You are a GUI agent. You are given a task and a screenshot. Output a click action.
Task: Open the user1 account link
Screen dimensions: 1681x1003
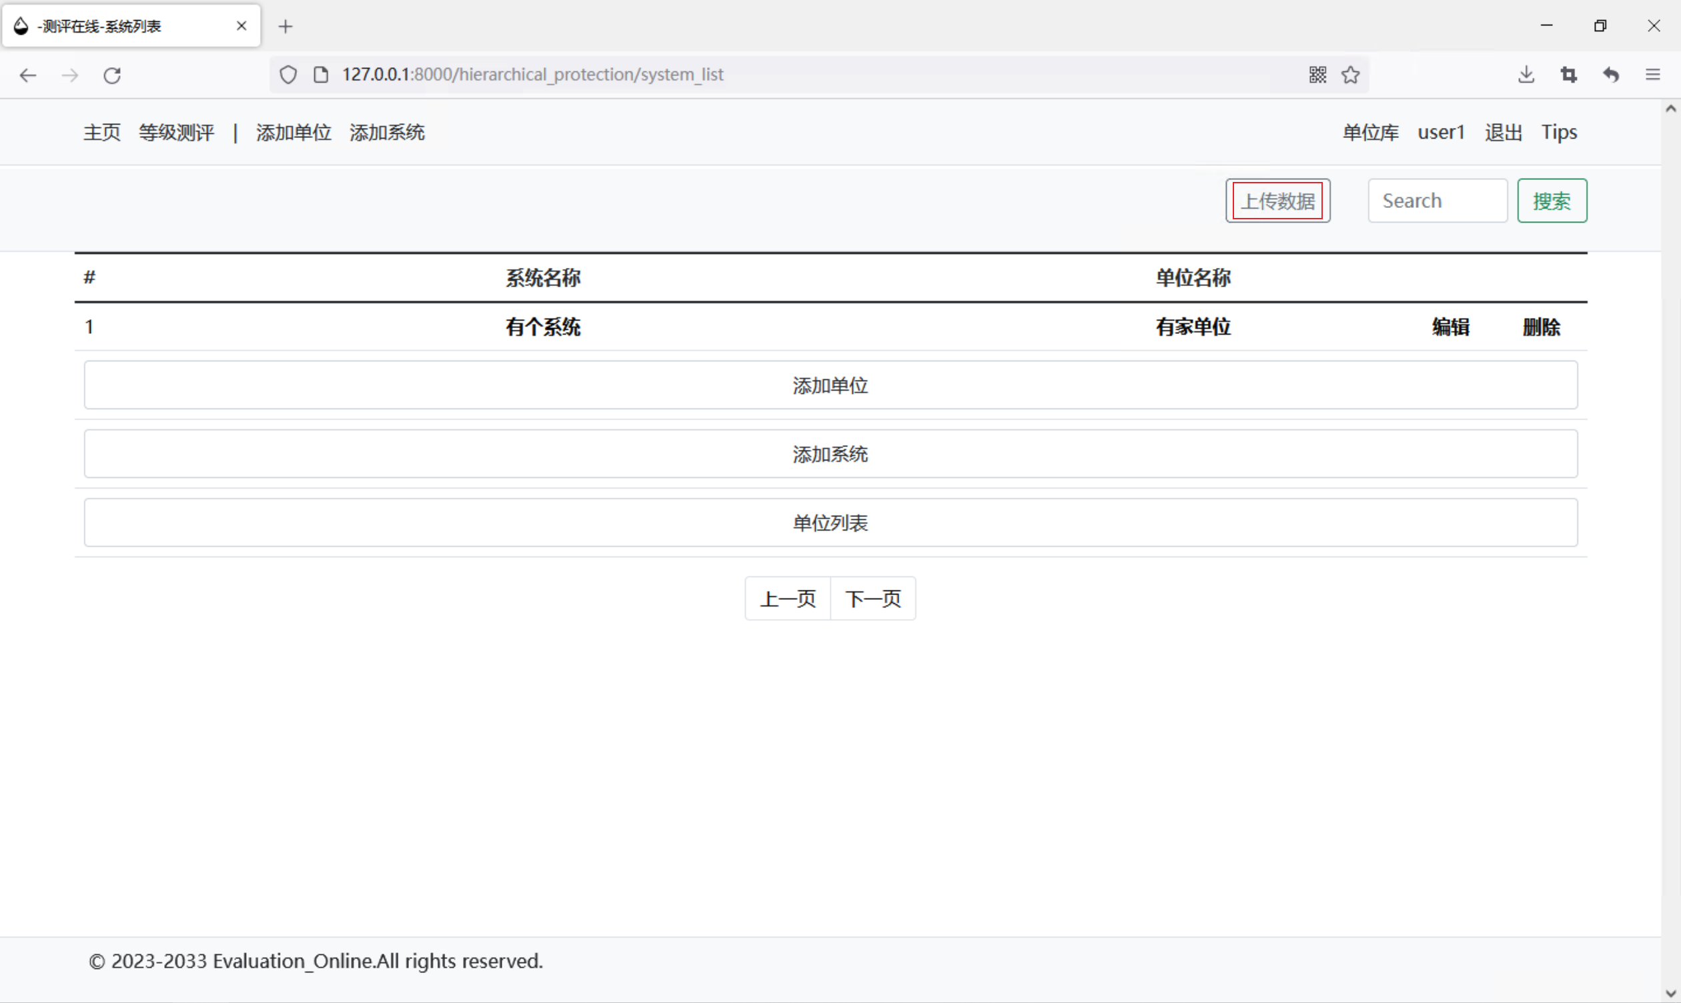(x=1441, y=133)
